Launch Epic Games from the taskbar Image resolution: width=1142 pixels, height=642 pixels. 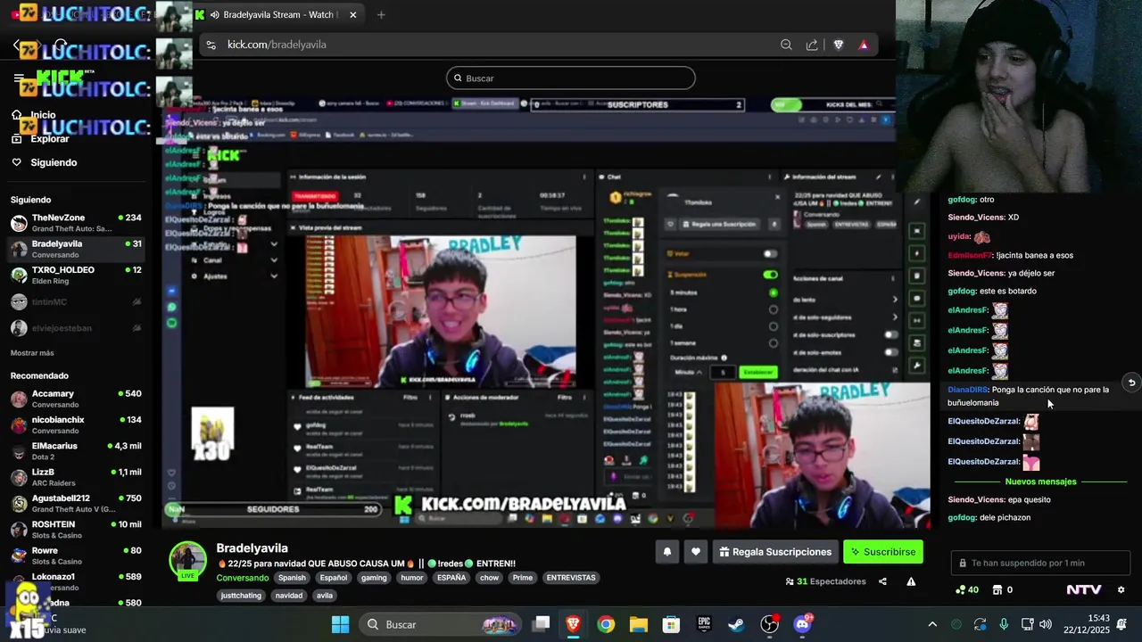click(704, 624)
